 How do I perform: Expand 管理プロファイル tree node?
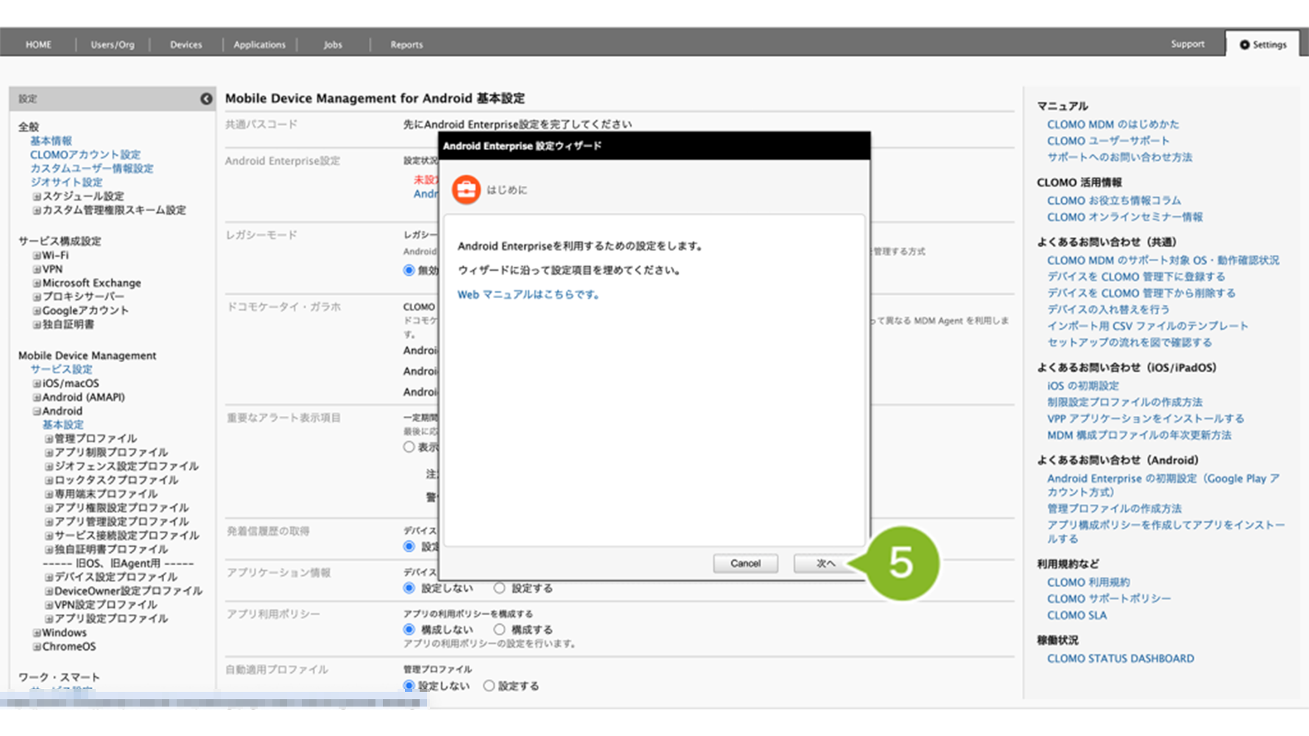[x=49, y=439]
